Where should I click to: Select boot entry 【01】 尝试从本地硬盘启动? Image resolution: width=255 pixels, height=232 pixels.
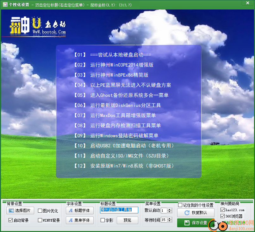[113, 55]
